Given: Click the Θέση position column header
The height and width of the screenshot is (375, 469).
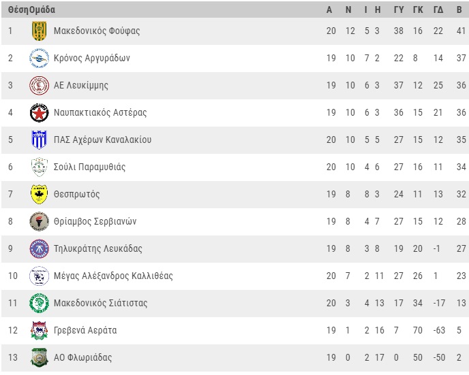Looking at the screenshot, I should point(18,10).
